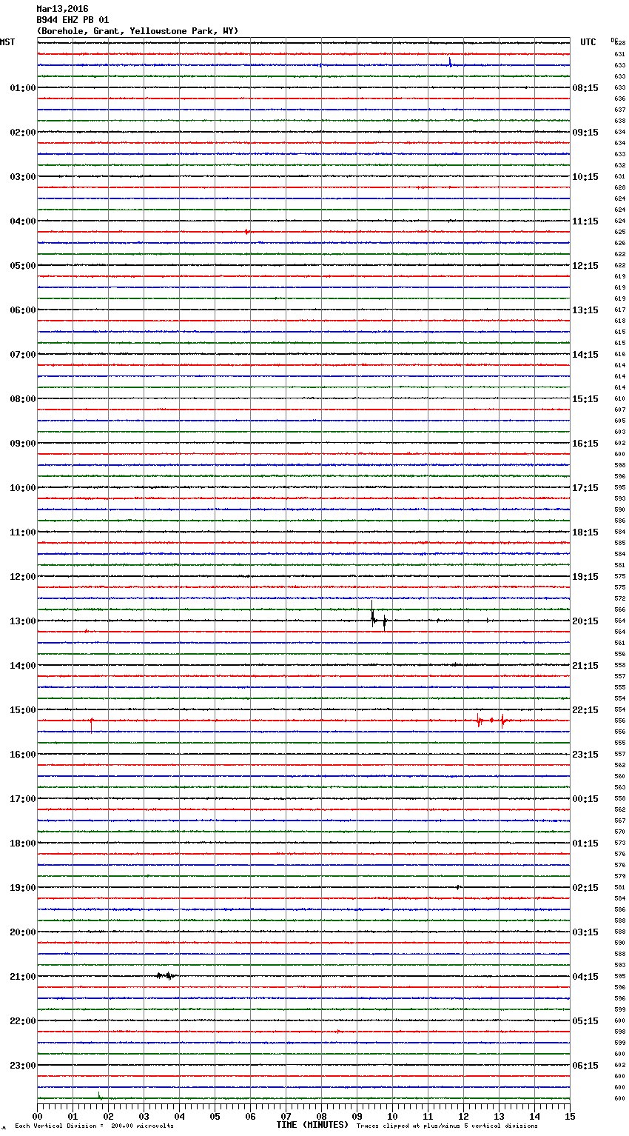This screenshot has width=629, height=1136.
Task: Click the black event burst on 21:00 trace
Action: pyautogui.click(x=166, y=976)
